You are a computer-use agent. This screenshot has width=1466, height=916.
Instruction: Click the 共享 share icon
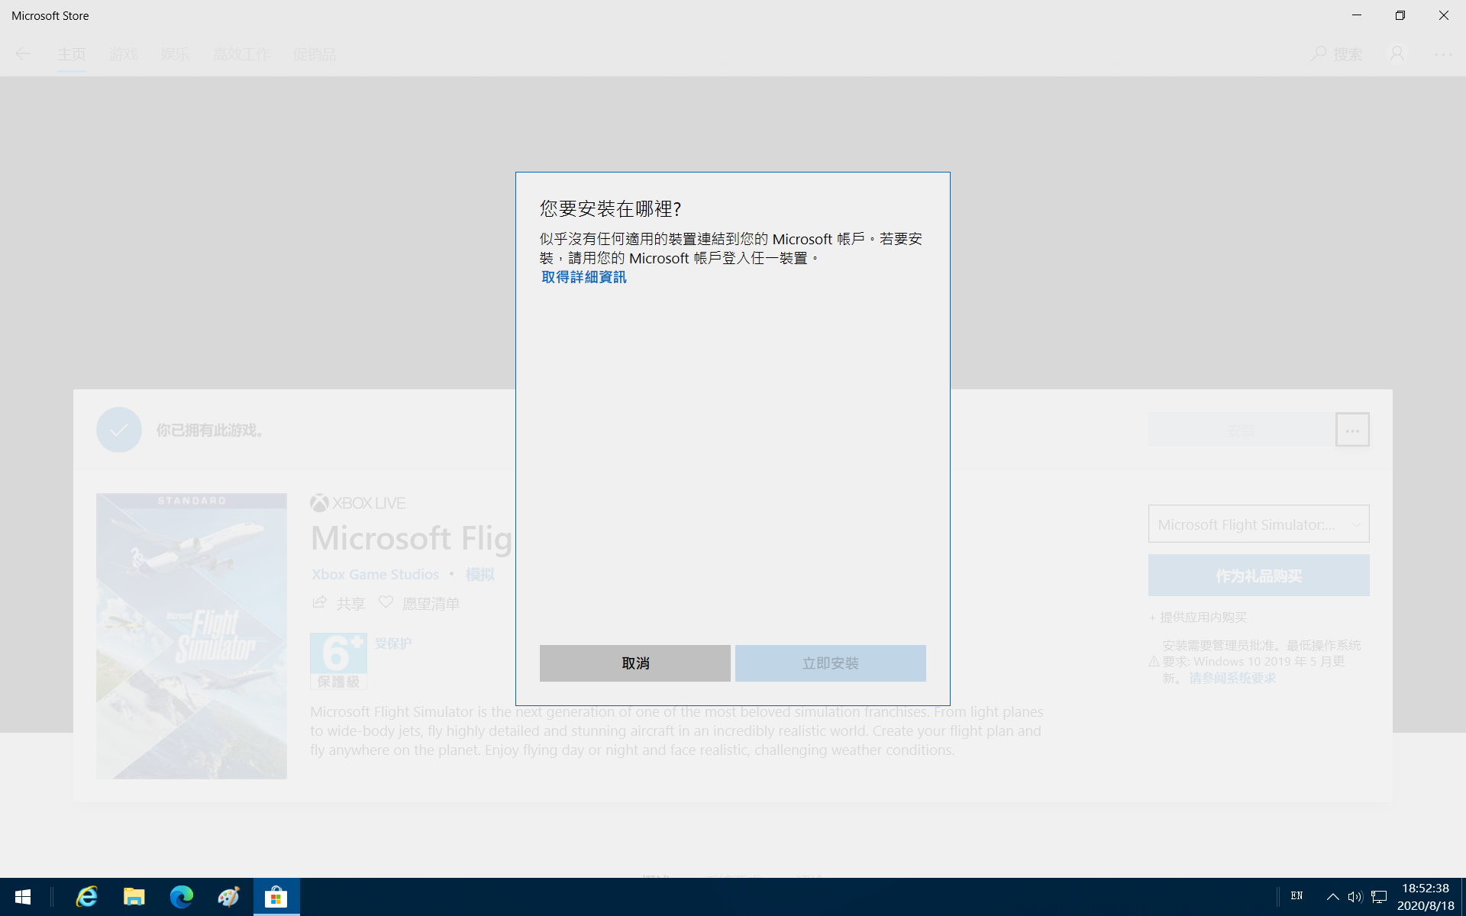319,603
